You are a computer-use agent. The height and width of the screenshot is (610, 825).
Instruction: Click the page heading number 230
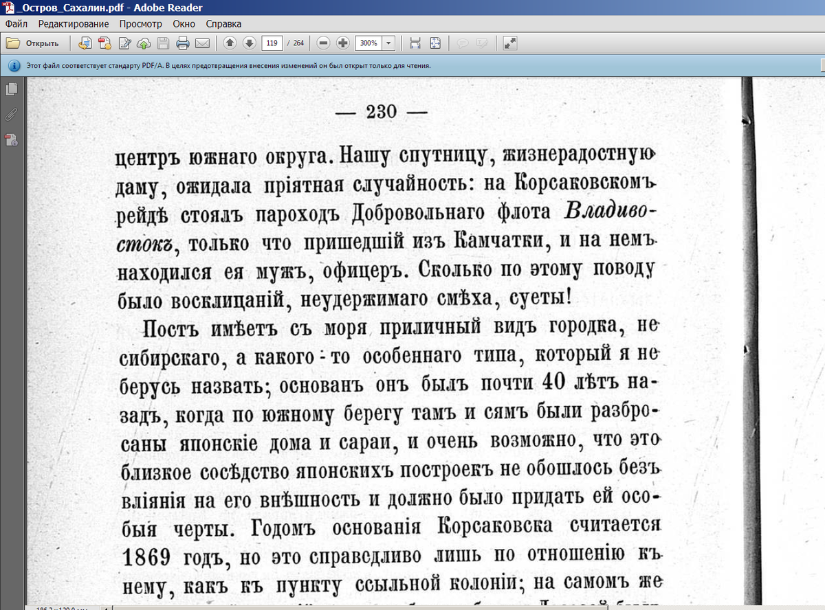pyautogui.click(x=380, y=112)
